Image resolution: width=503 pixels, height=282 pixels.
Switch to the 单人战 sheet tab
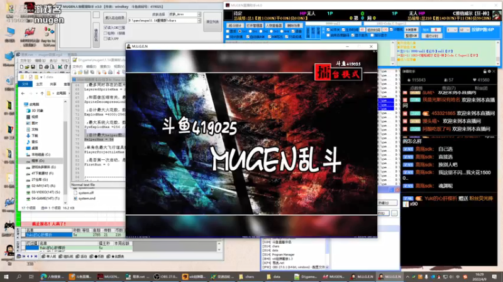(x=49, y=256)
